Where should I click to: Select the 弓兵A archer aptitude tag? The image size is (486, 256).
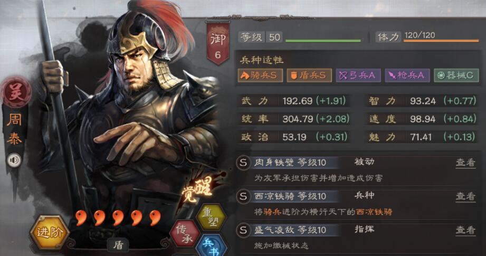coord(358,75)
